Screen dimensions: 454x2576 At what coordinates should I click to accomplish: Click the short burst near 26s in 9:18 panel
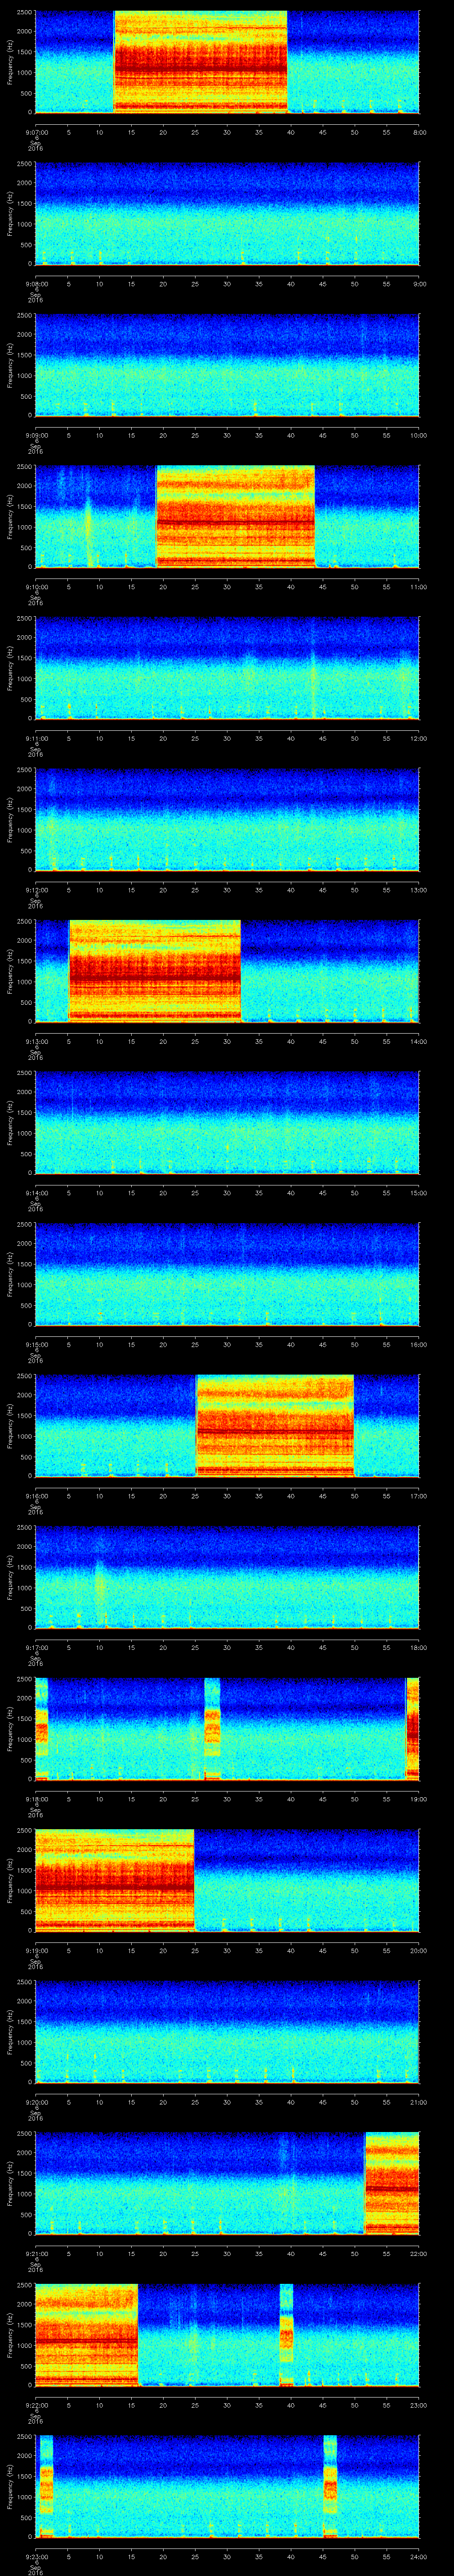[x=211, y=1729]
